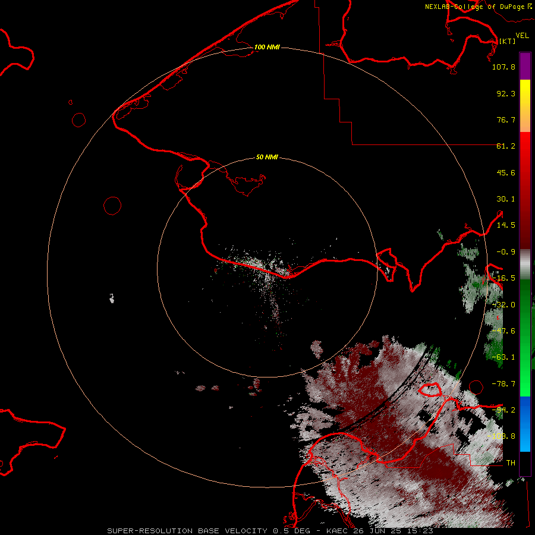Click the -109.8 velocity scale value
535x535 pixels.
[x=501, y=436]
